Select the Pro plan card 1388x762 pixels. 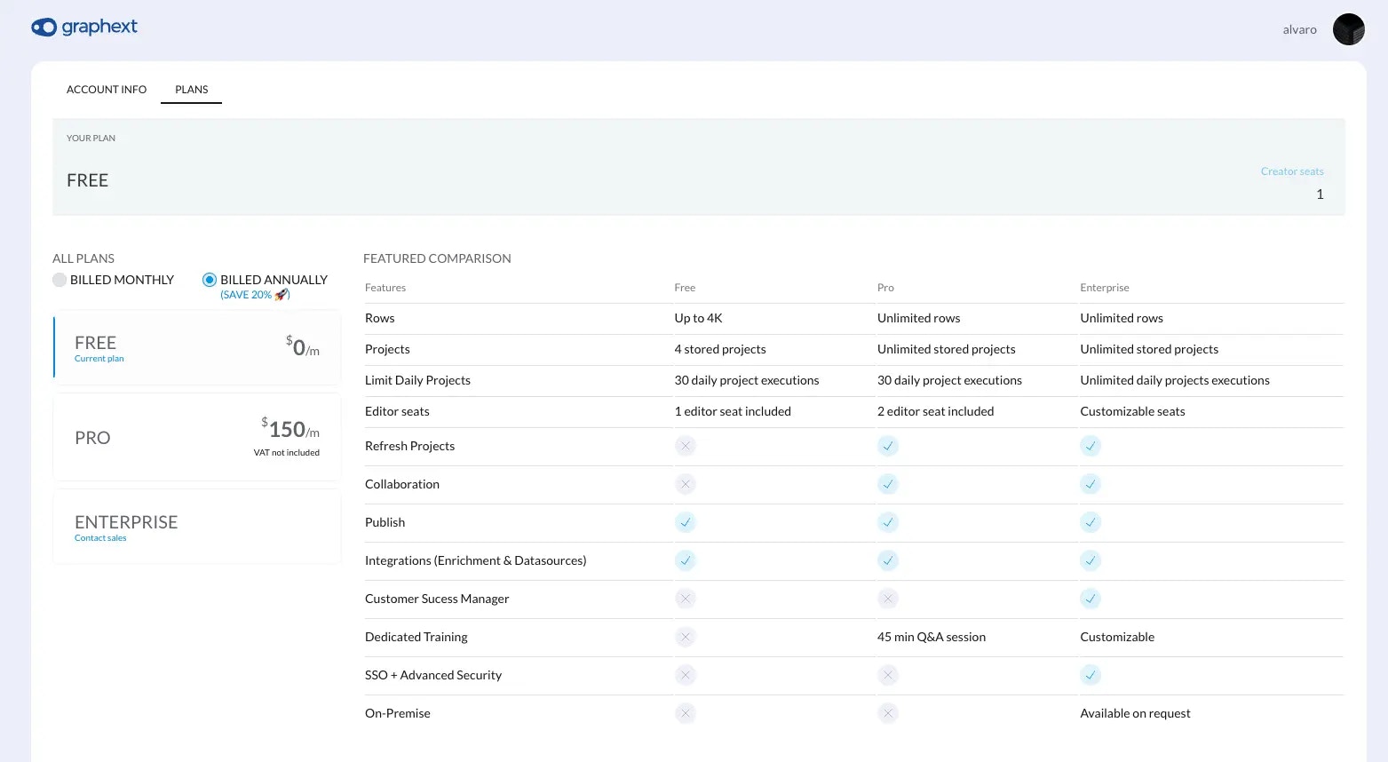tap(196, 437)
